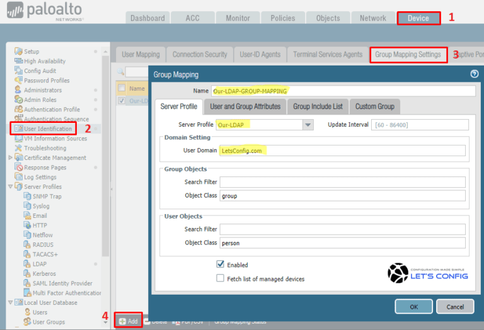This screenshot has height=330, width=484.
Task: Select the User-ID Agents tab
Action: (260, 55)
